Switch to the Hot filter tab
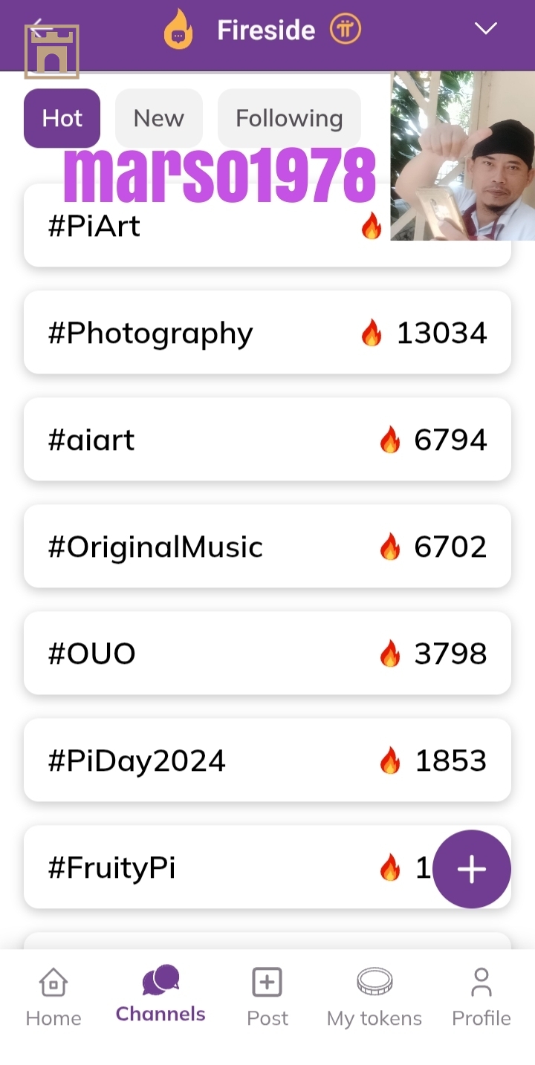 [62, 118]
